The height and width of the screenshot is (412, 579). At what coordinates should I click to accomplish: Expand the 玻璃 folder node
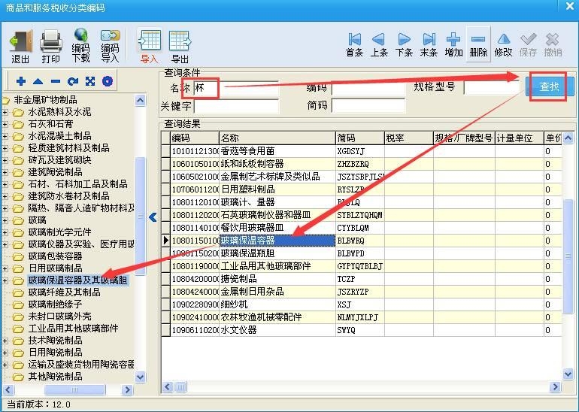(x=6, y=220)
